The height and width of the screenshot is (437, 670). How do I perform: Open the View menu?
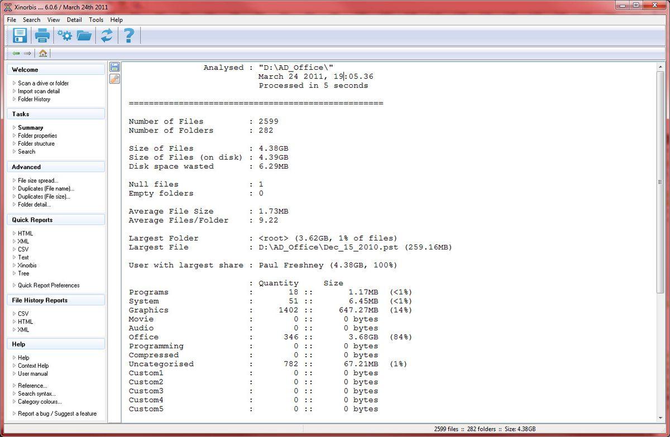[x=54, y=20]
